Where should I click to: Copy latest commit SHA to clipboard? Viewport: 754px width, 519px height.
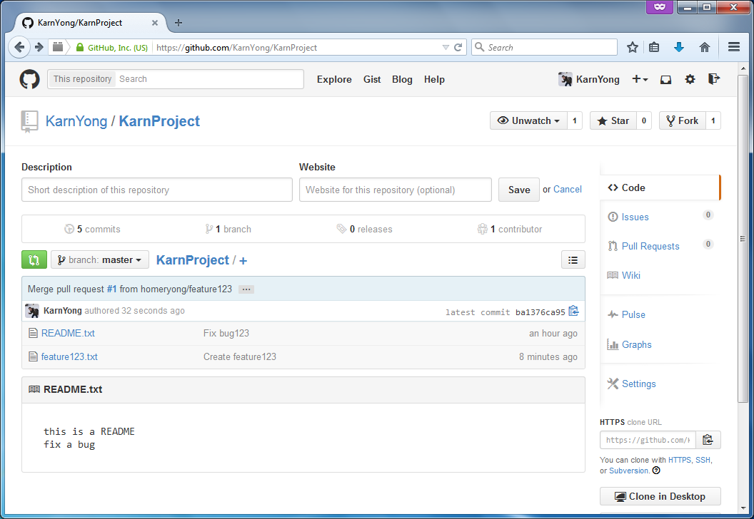[x=573, y=312]
